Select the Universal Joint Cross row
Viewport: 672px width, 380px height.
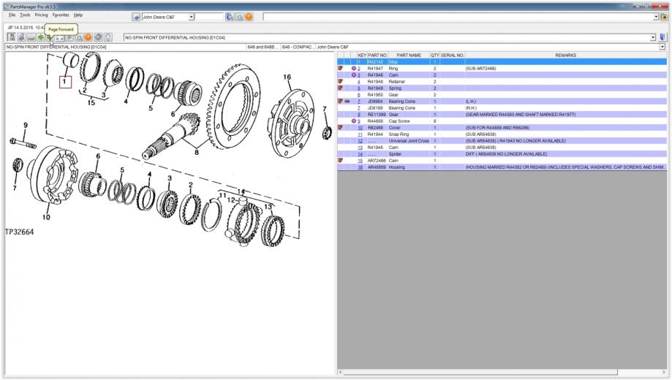pos(502,140)
